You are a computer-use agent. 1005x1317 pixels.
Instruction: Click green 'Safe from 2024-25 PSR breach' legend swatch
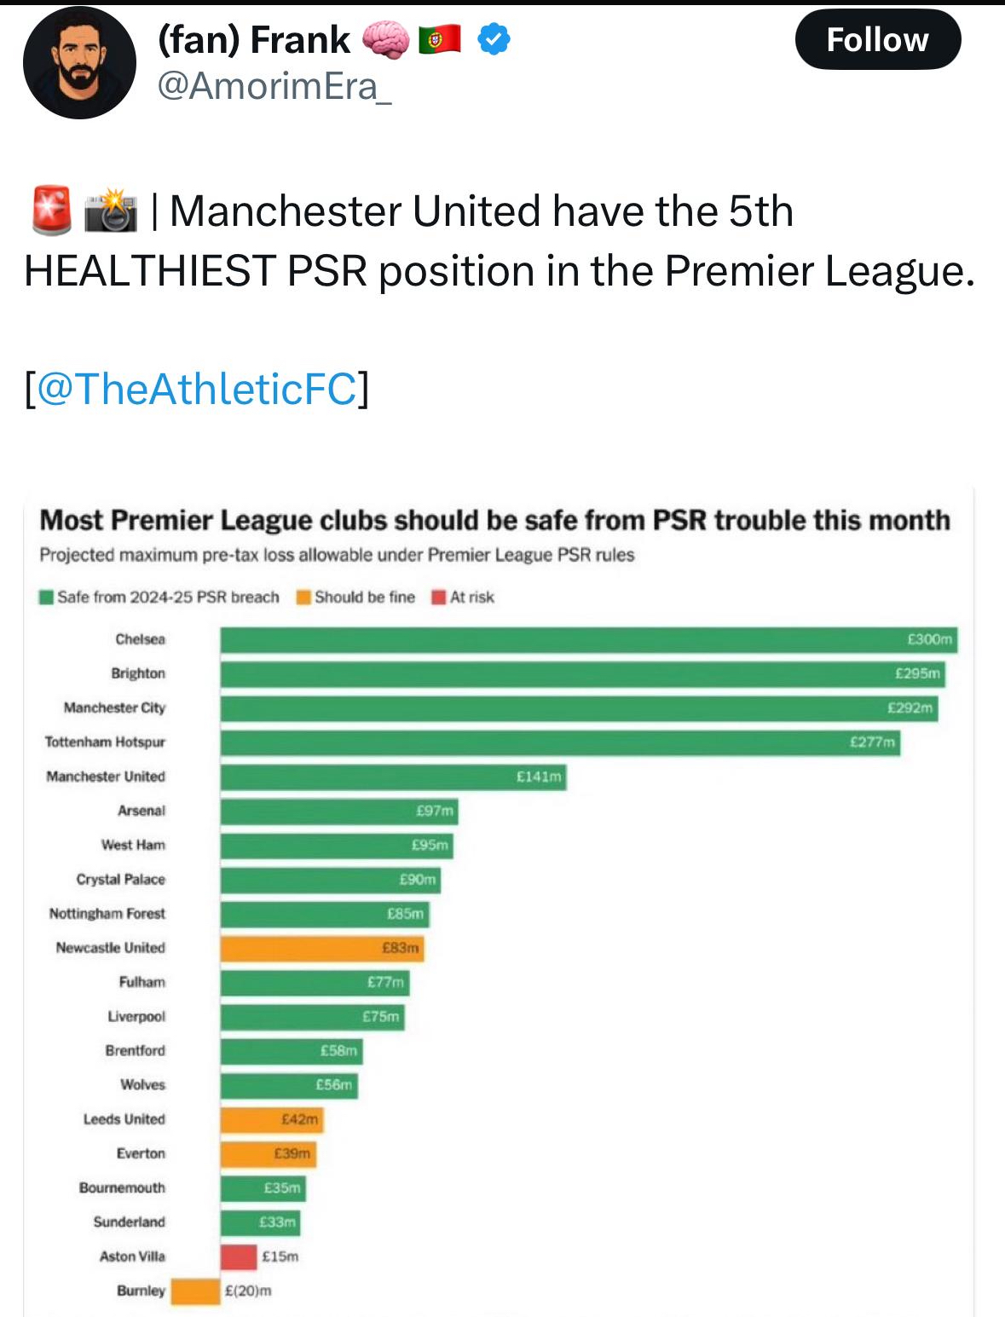click(x=46, y=598)
